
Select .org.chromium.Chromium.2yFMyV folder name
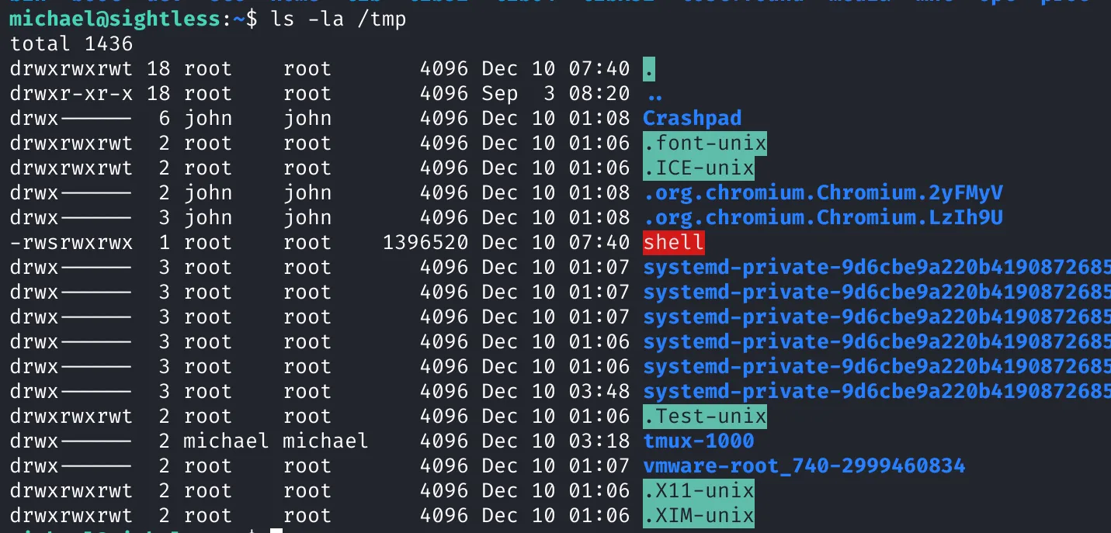[x=823, y=192]
